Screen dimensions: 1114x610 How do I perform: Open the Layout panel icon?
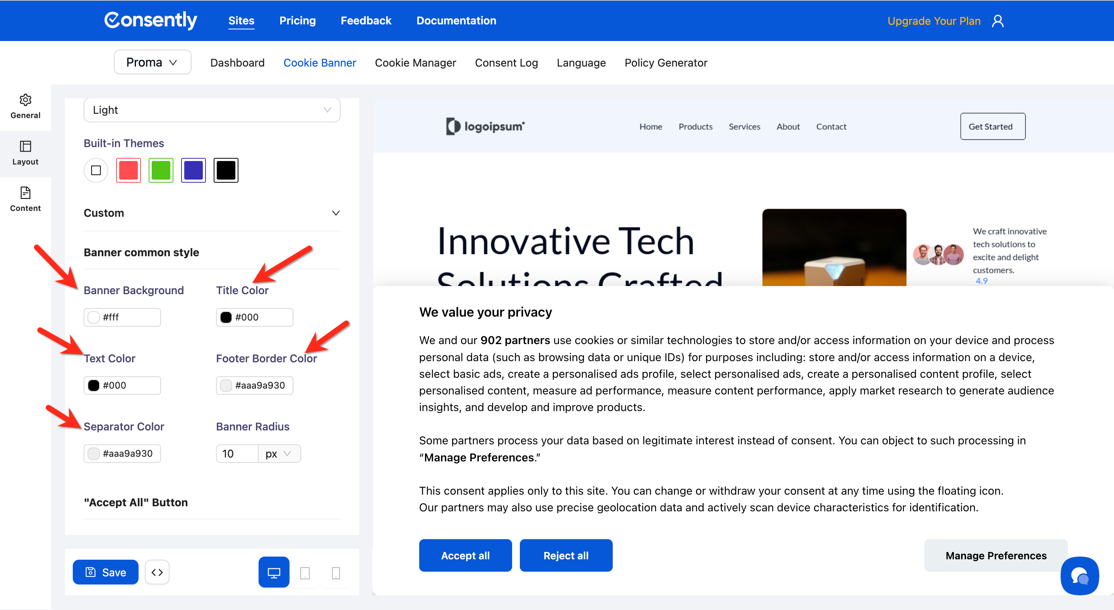click(x=25, y=147)
